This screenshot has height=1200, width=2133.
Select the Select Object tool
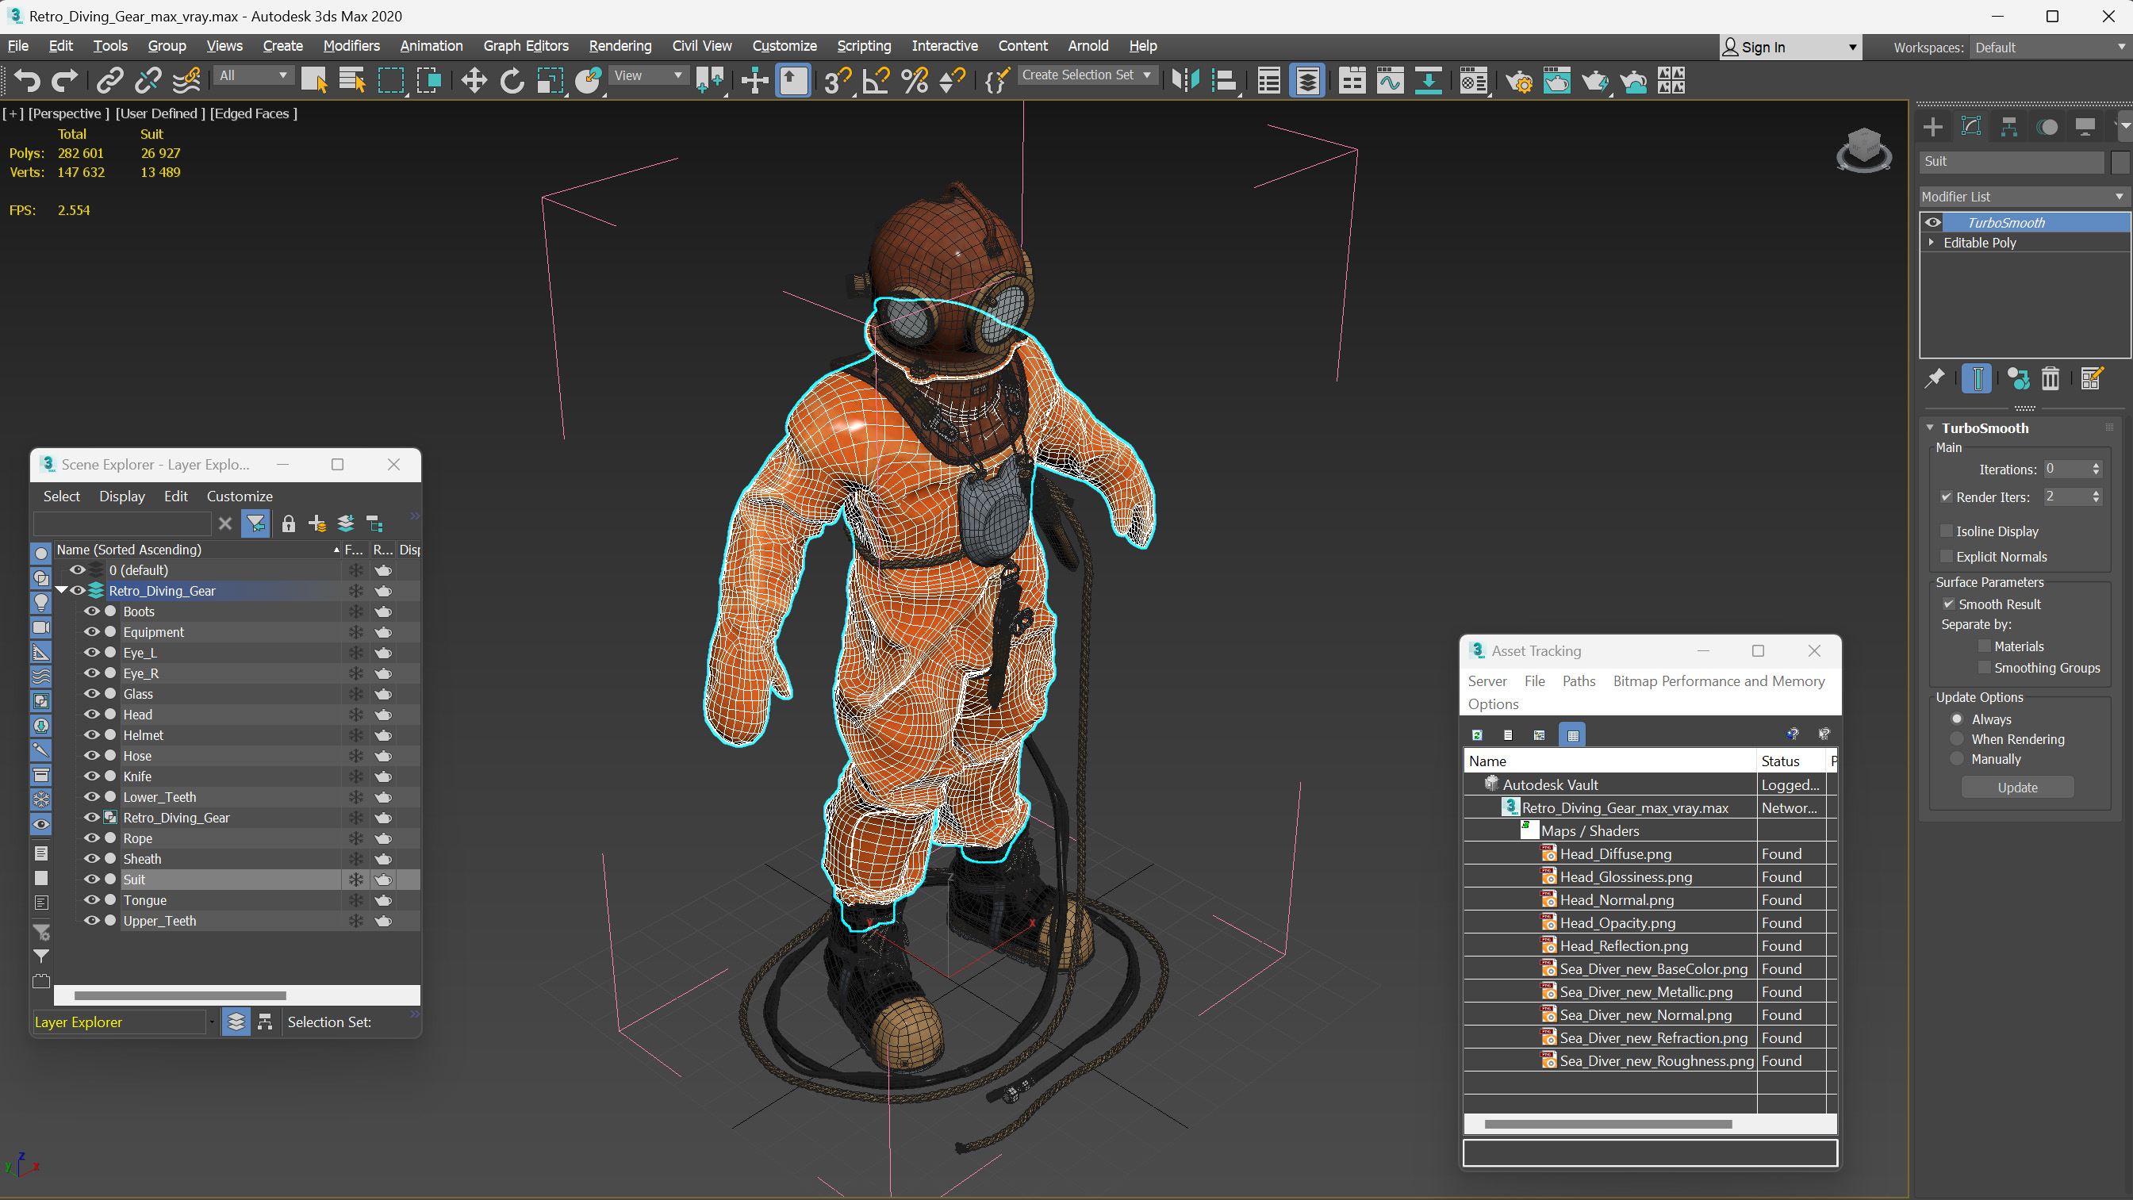(314, 80)
